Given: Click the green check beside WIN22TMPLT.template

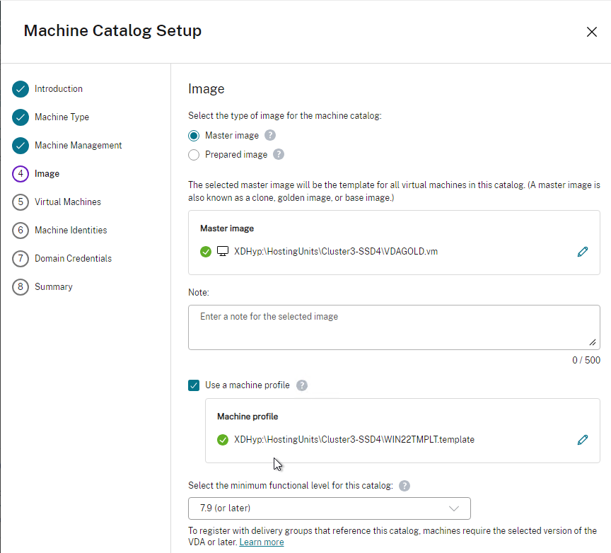Looking at the screenshot, I should [x=223, y=440].
